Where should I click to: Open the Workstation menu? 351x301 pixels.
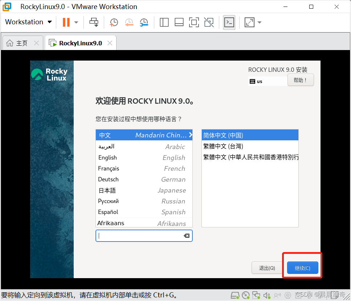[x=28, y=22]
